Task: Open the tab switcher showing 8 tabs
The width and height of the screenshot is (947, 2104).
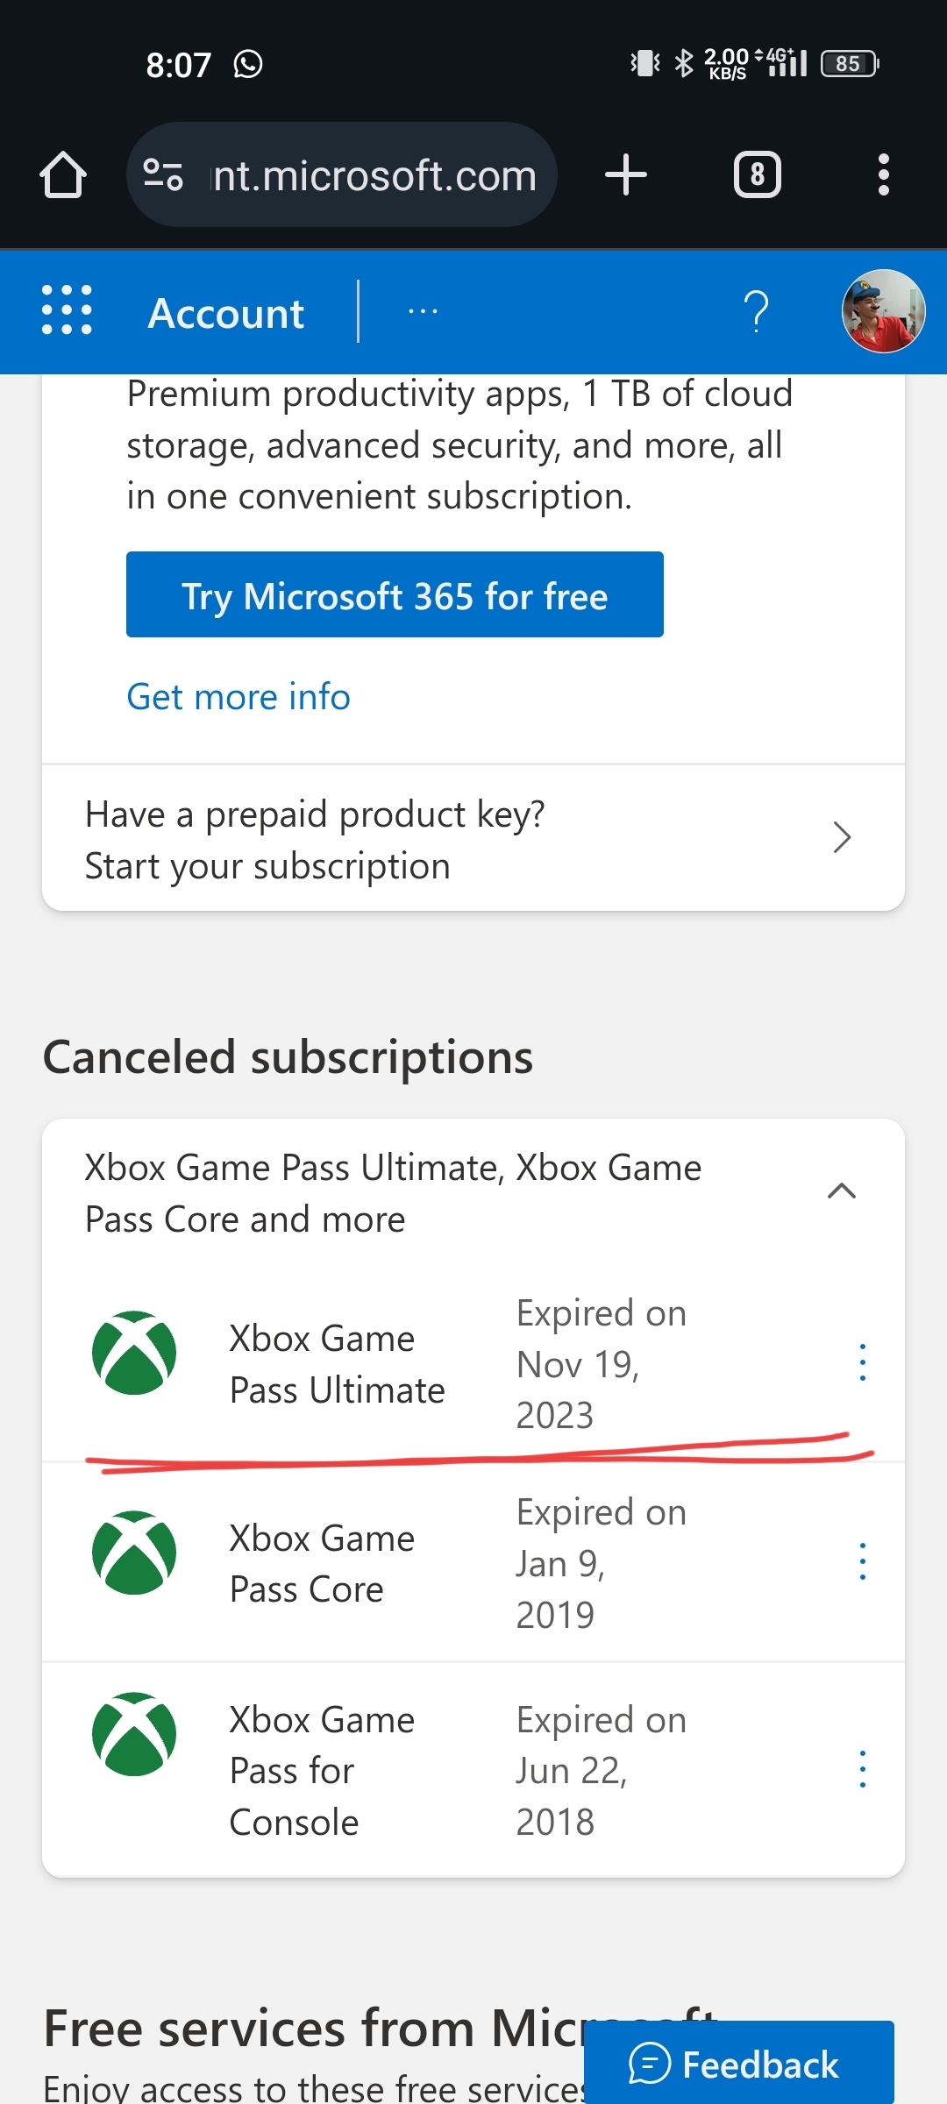Action: [x=758, y=174]
